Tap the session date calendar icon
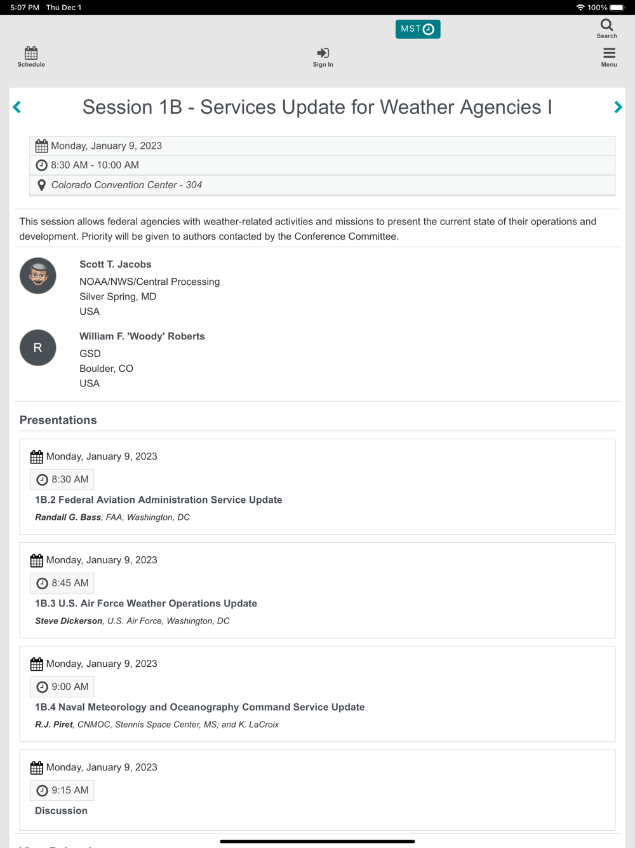The width and height of the screenshot is (635, 848). click(x=42, y=146)
